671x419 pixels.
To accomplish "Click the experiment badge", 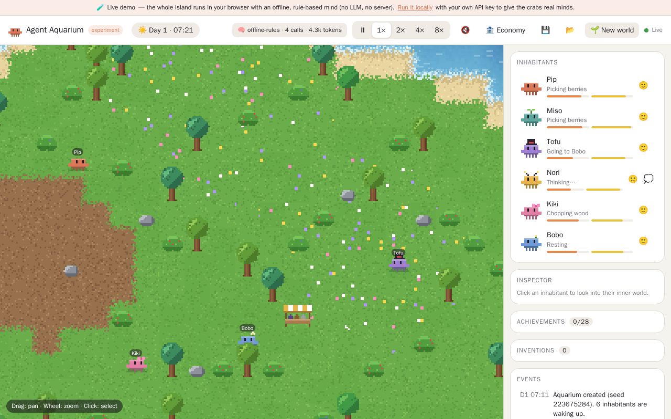I will 105,30.
